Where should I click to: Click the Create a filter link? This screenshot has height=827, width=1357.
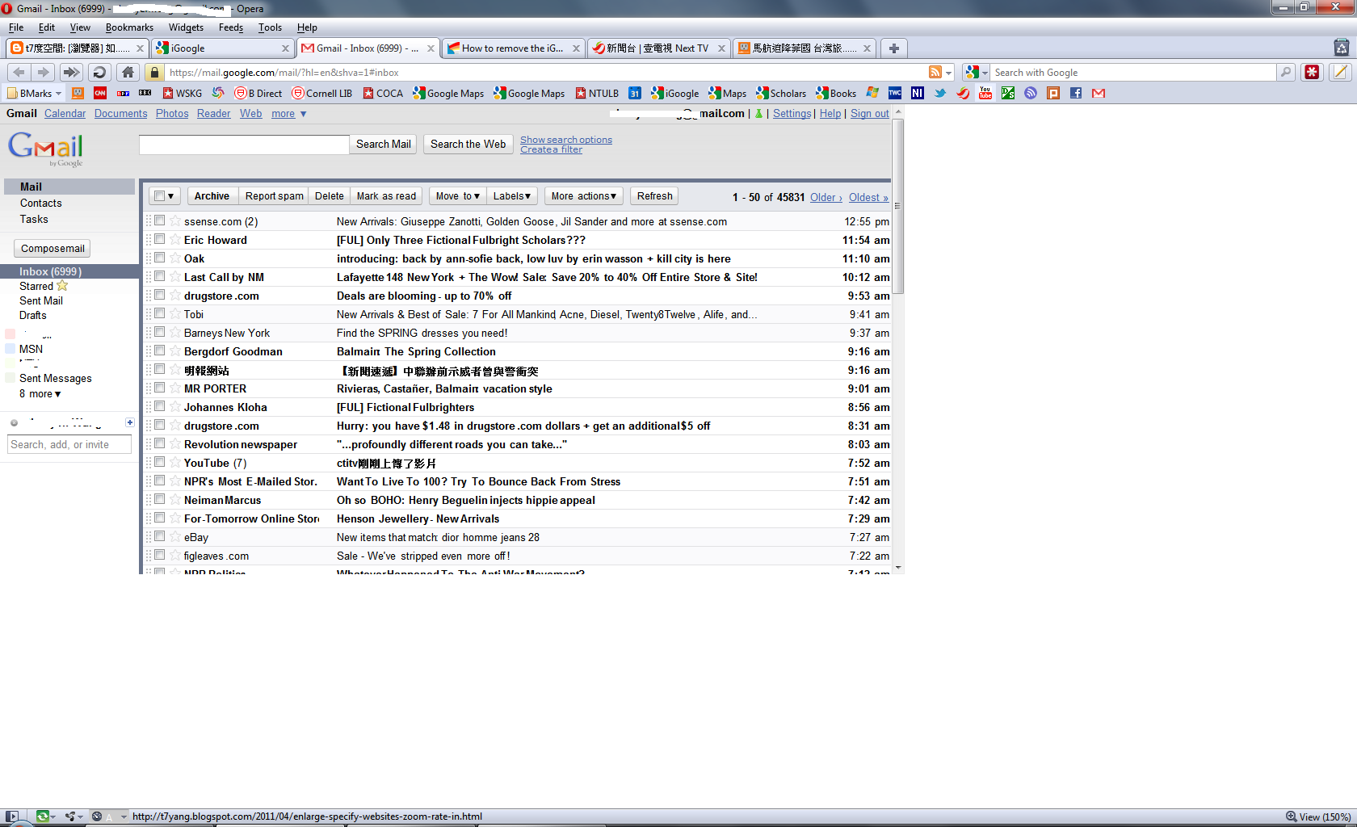point(551,150)
